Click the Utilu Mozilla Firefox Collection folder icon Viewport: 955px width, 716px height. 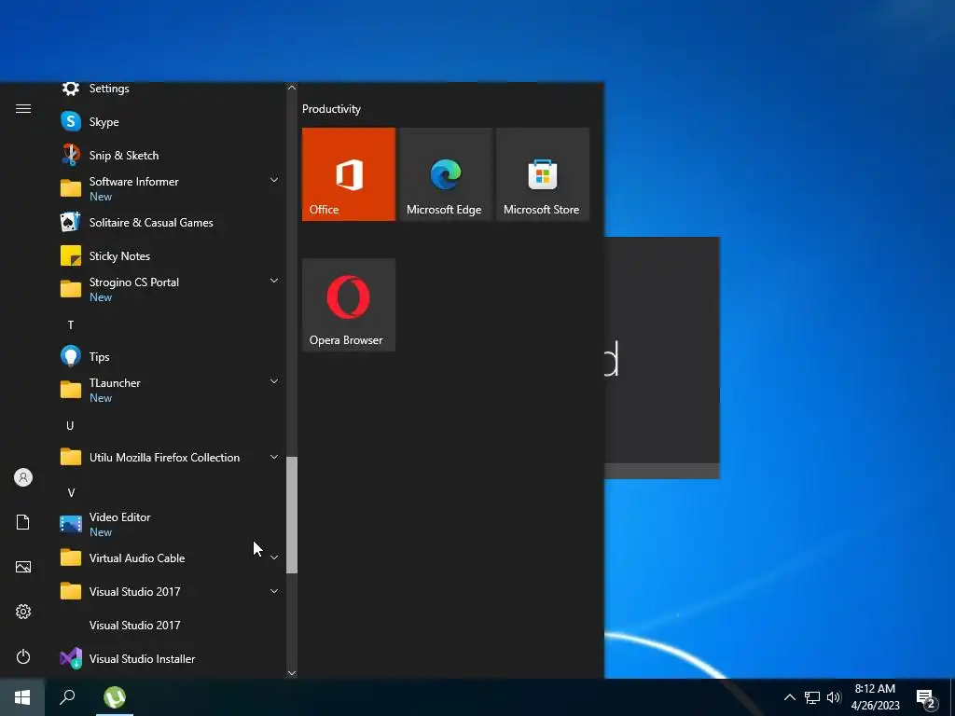tap(71, 457)
